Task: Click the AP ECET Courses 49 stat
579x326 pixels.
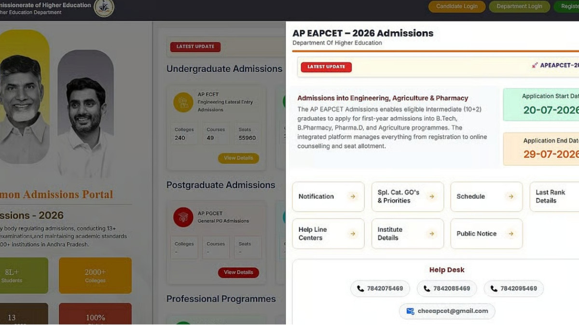Action: point(216,134)
